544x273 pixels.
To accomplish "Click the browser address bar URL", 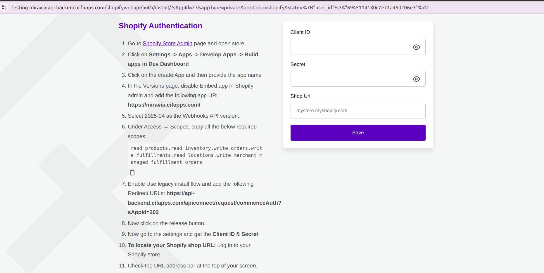I will point(220,8).
